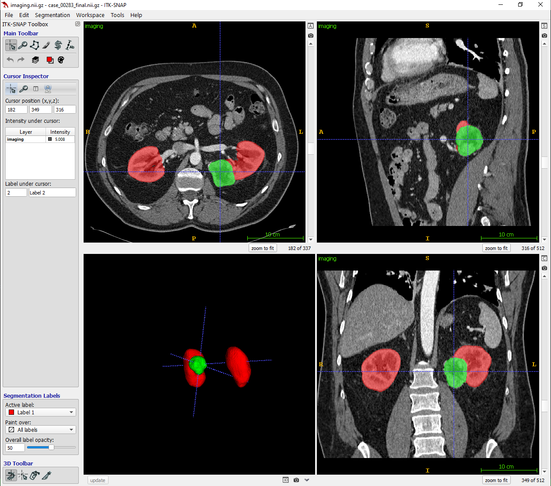Screen dimensions: 551x486
Task: Select the 3D scalpel tool
Action: click(x=47, y=475)
